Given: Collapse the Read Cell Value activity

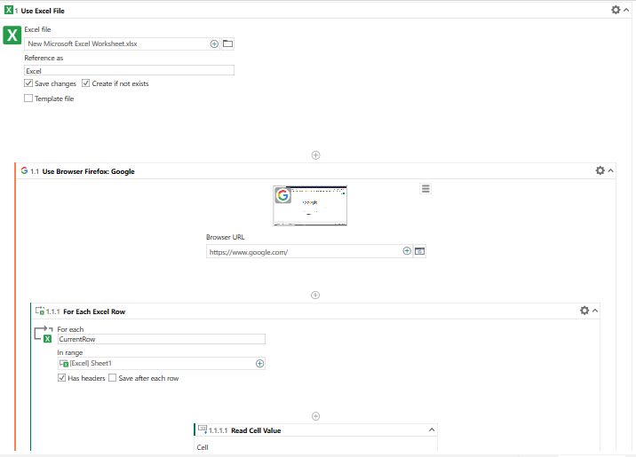Looking at the screenshot, I should click(x=432, y=429).
